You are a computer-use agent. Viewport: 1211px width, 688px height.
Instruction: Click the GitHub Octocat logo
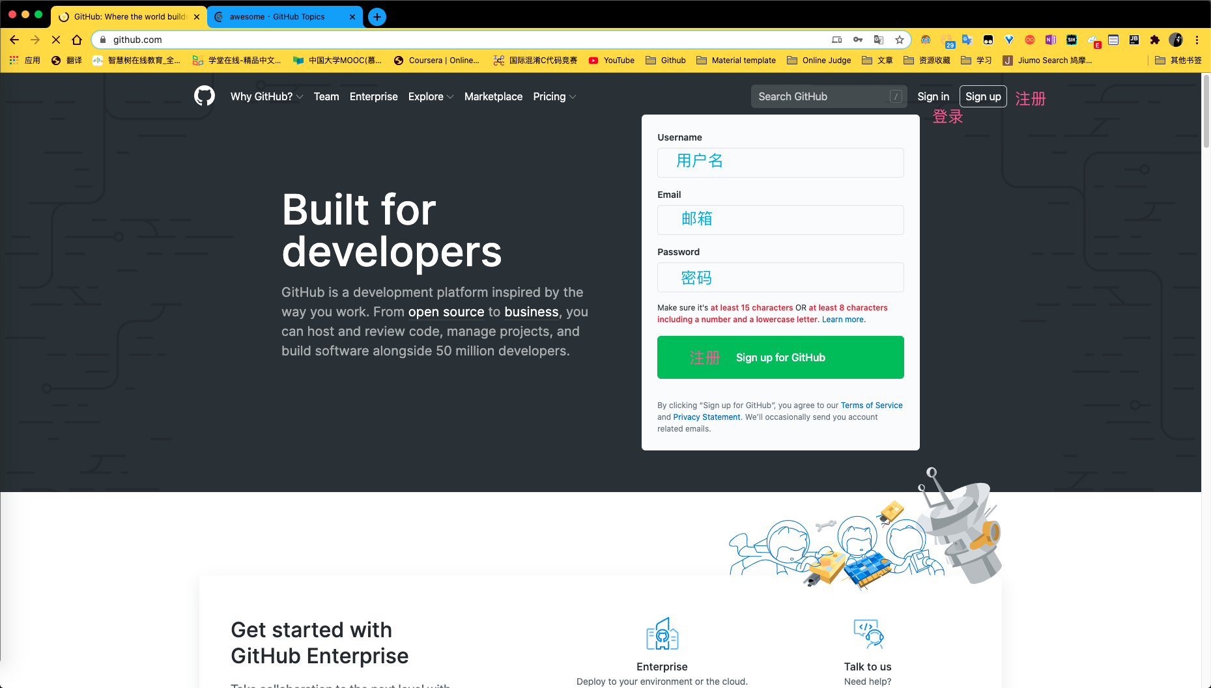(x=205, y=96)
